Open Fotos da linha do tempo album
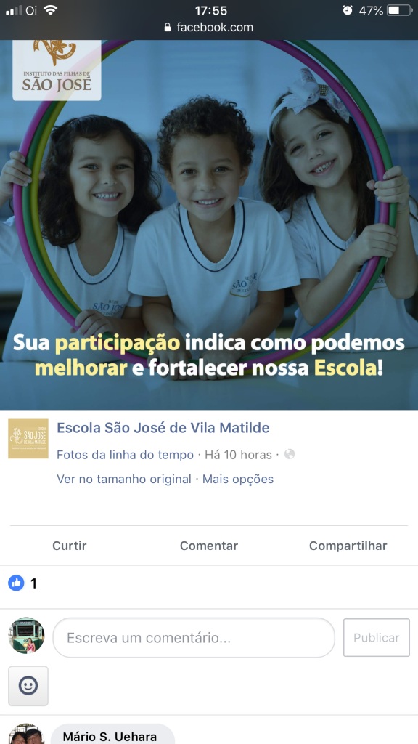The height and width of the screenshot is (744, 418). (125, 455)
